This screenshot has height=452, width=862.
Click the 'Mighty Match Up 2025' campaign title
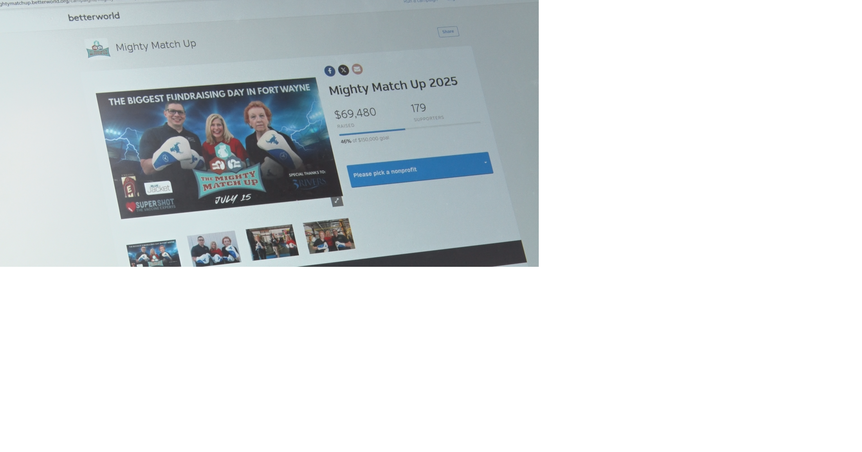coord(393,86)
